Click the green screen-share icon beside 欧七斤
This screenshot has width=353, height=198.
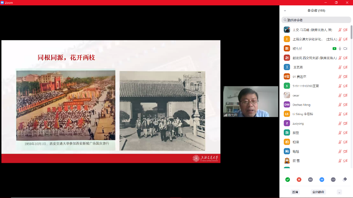334,48
